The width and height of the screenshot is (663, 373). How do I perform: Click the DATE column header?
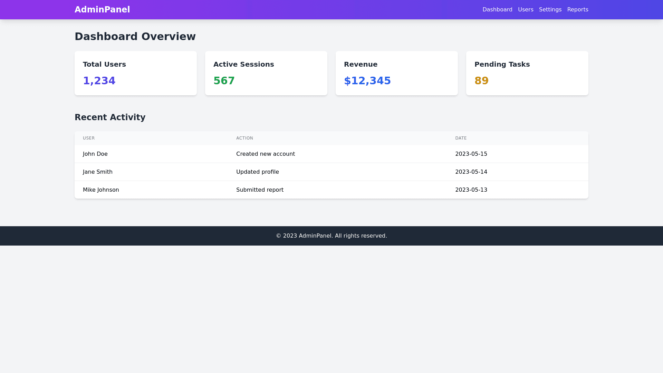point(461,138)
